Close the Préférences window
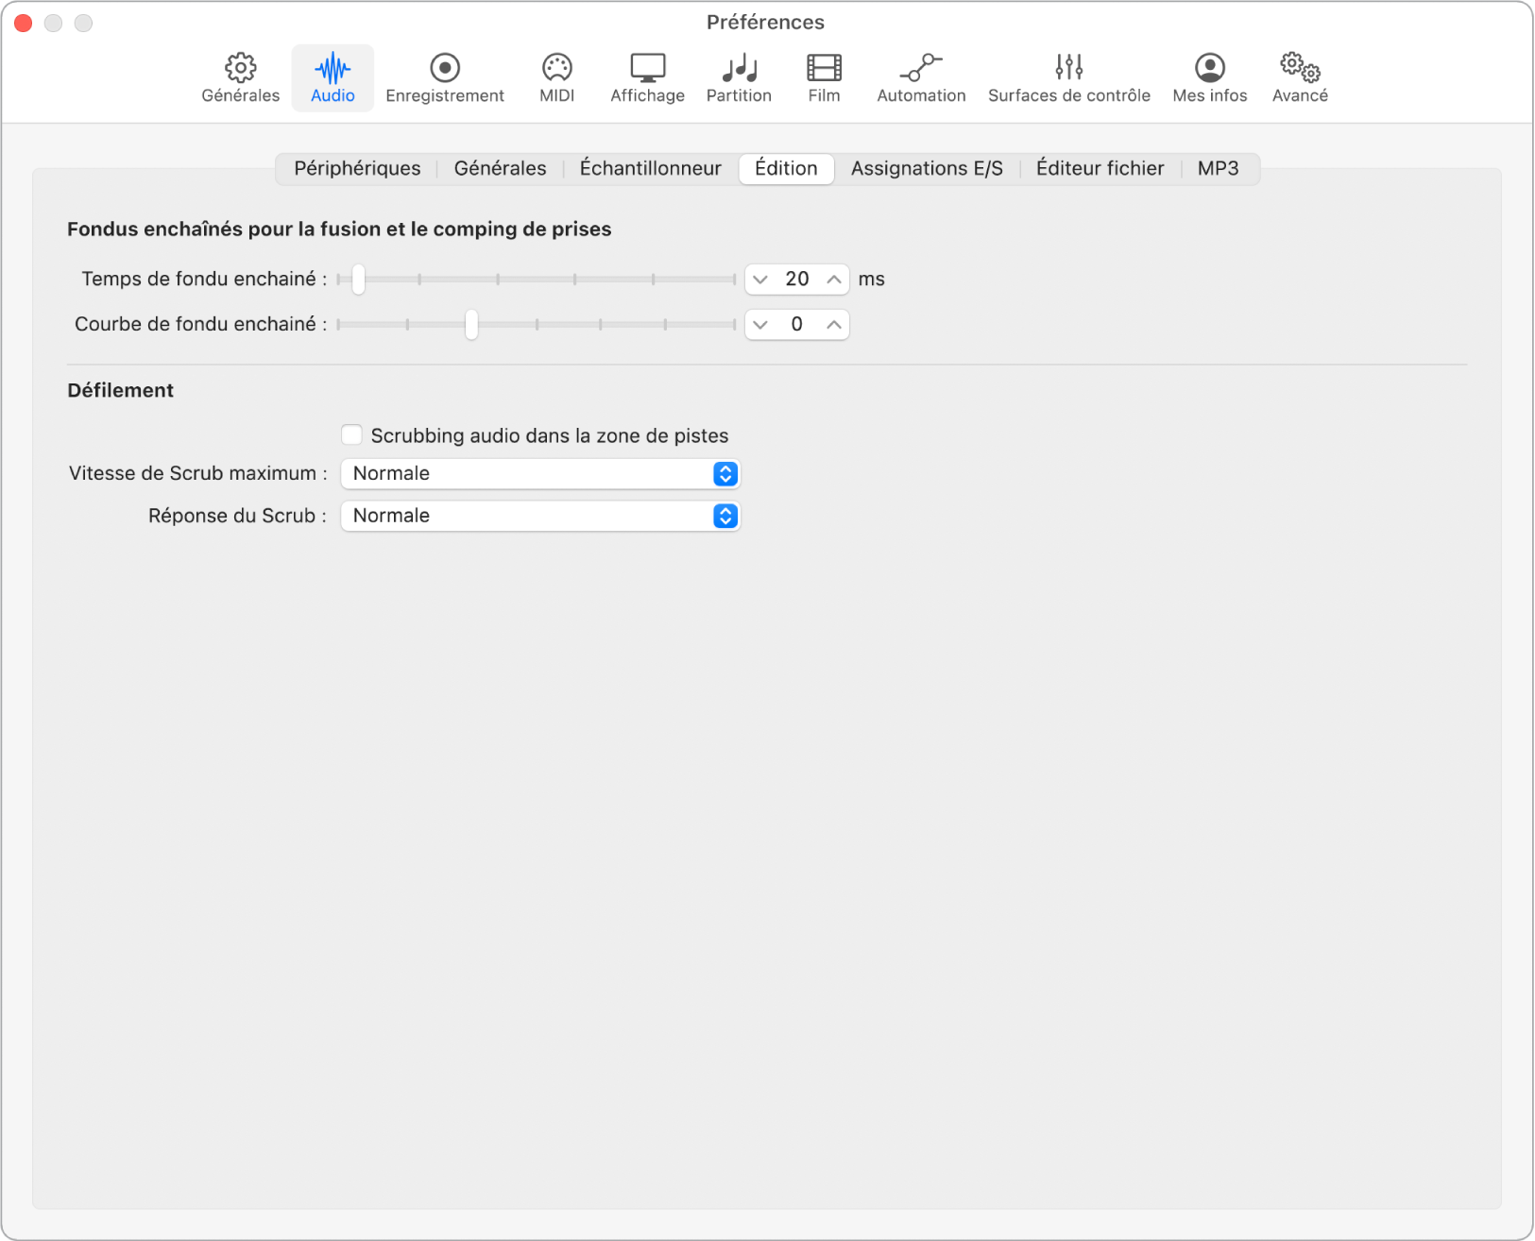 click(24, 23)
